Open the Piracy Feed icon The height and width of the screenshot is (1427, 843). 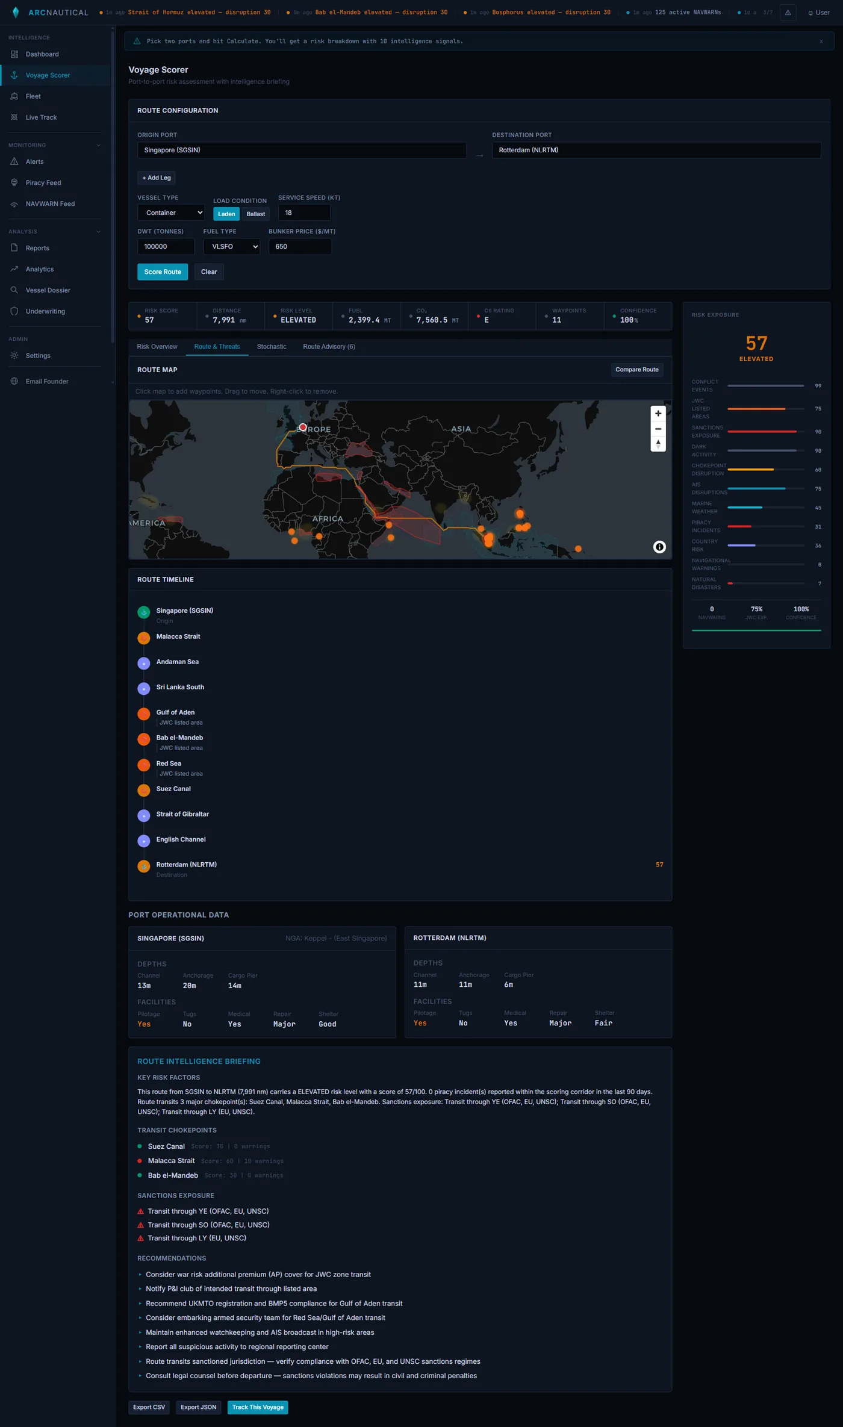tap(14, 182)
